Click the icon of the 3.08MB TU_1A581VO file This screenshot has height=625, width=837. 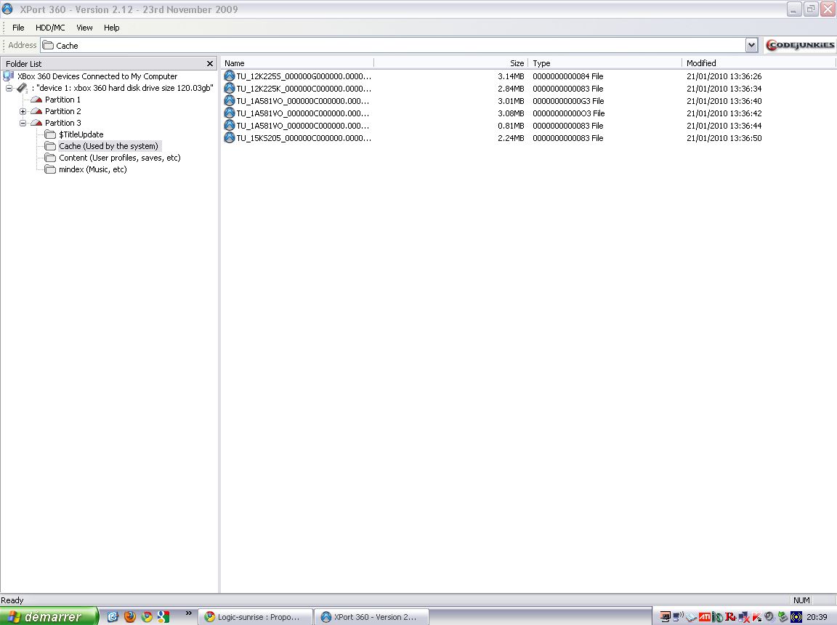coord(230,113)
